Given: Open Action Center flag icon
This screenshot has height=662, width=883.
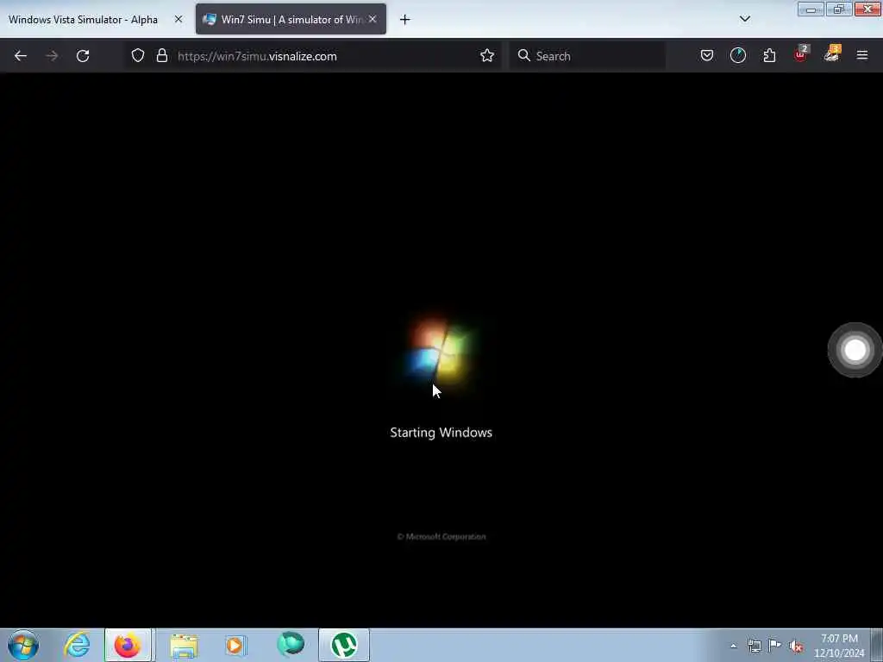Looking at the screenshot, I should pos(775,645).
